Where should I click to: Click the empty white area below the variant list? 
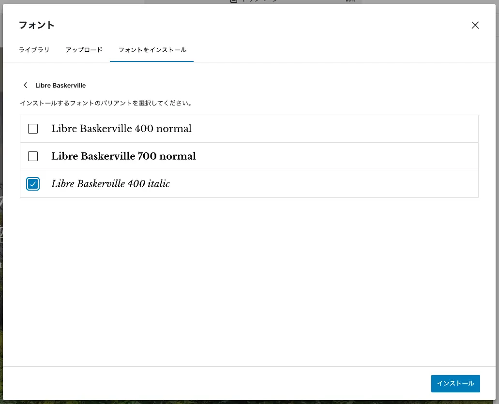tap(249, 281)
